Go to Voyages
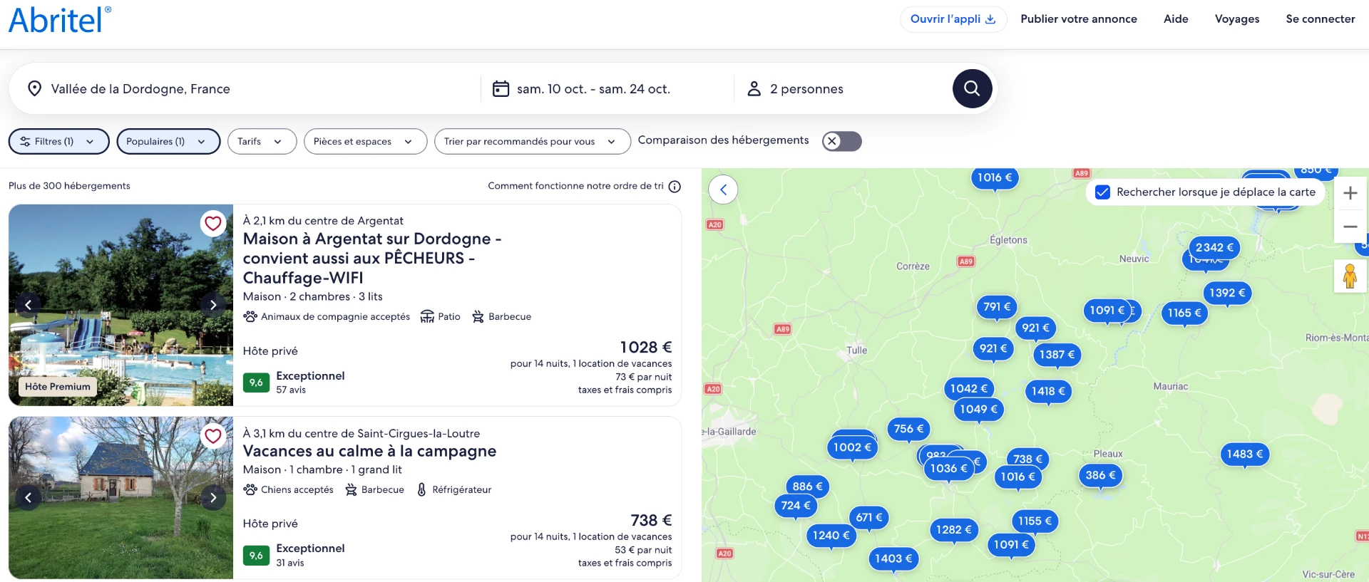 (1237, 19)
